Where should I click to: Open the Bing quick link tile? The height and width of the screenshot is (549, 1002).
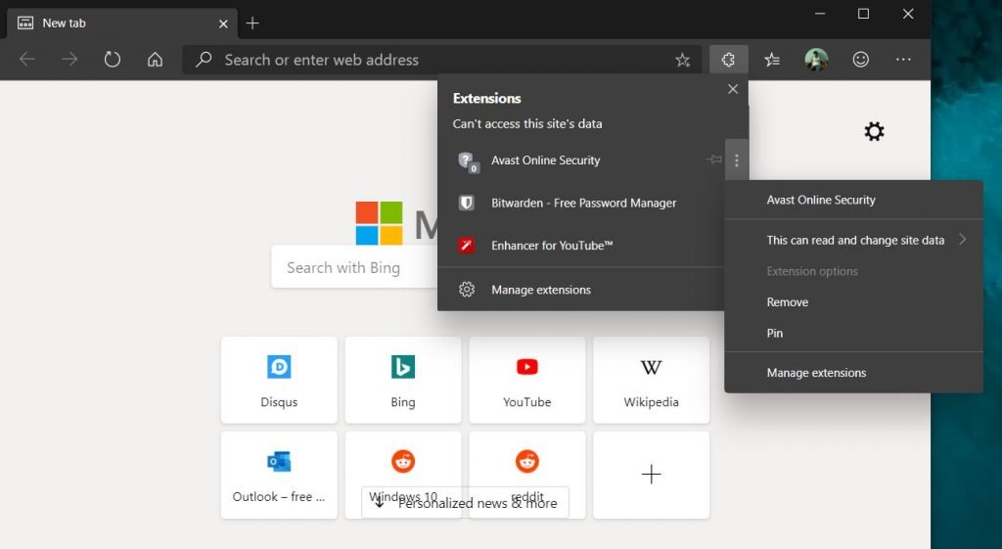point(403,380)
